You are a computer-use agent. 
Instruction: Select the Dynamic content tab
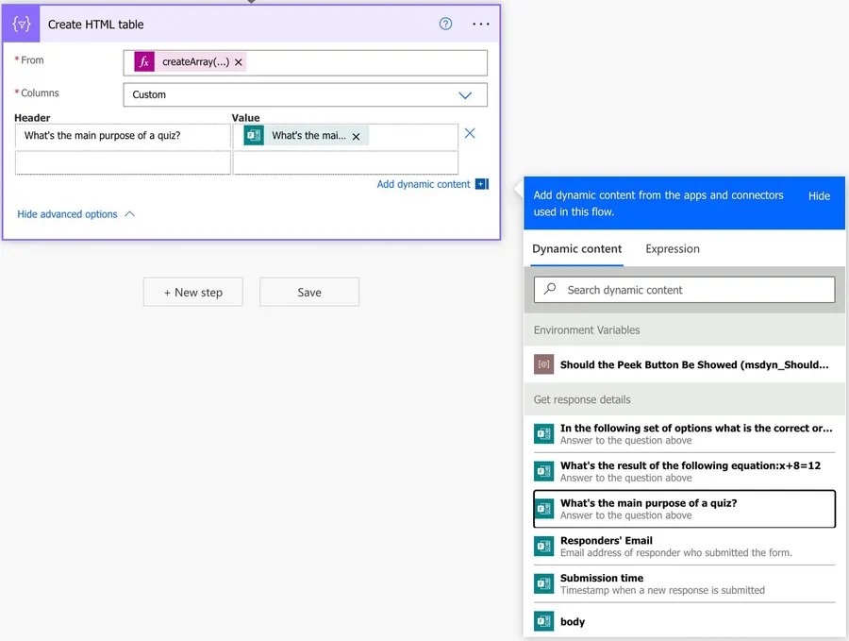(576, 249)
